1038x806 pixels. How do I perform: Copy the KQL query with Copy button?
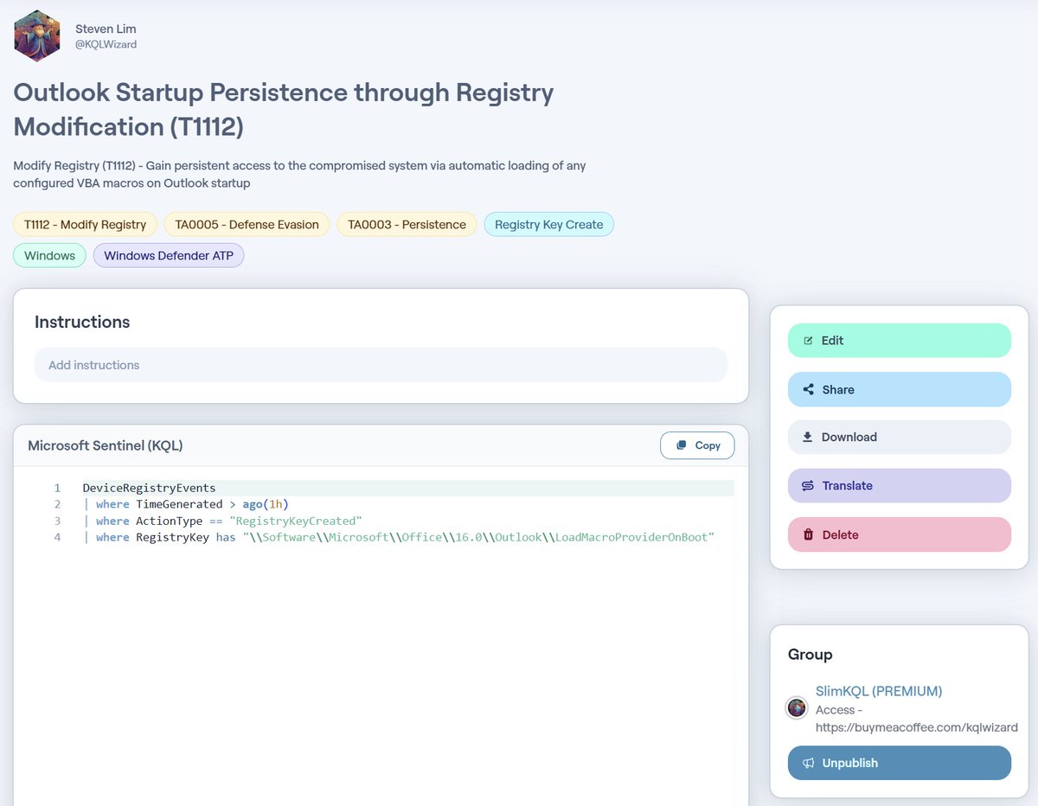(697, 445)
